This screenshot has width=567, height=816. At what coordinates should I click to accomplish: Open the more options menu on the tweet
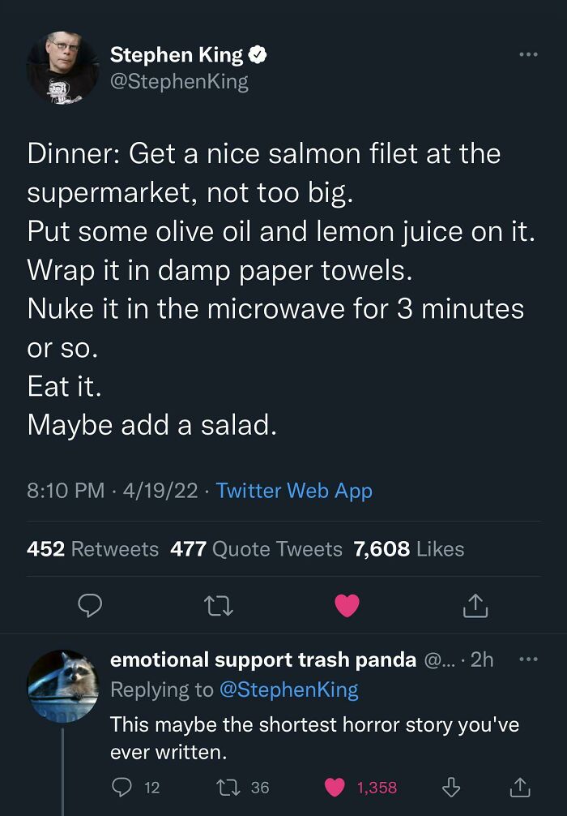[x=528, y=54]
